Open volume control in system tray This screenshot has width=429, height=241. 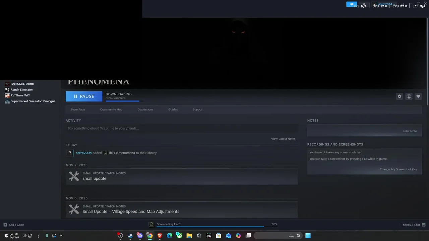(x=24, y=236)
